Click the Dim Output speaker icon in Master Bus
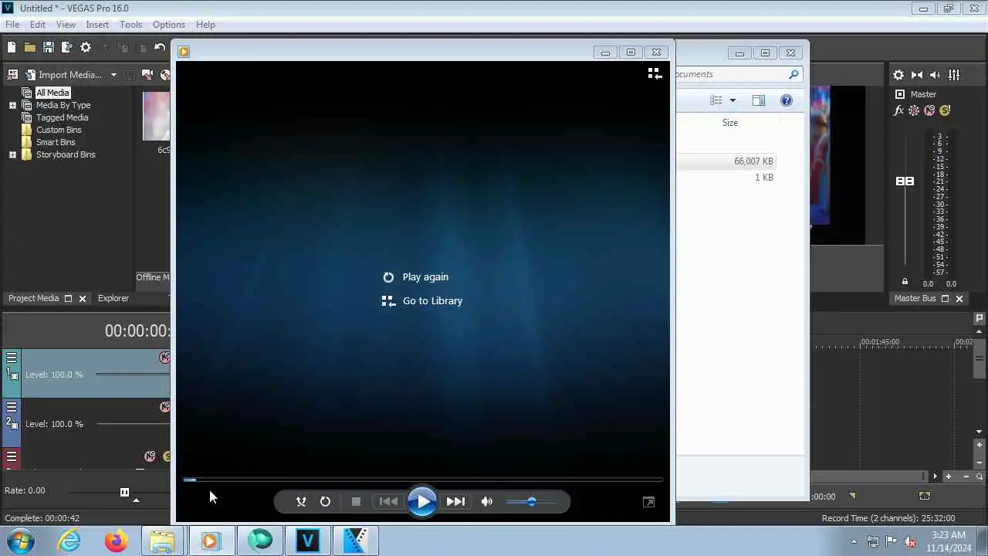988x556 pixels. tap(936, 75)
